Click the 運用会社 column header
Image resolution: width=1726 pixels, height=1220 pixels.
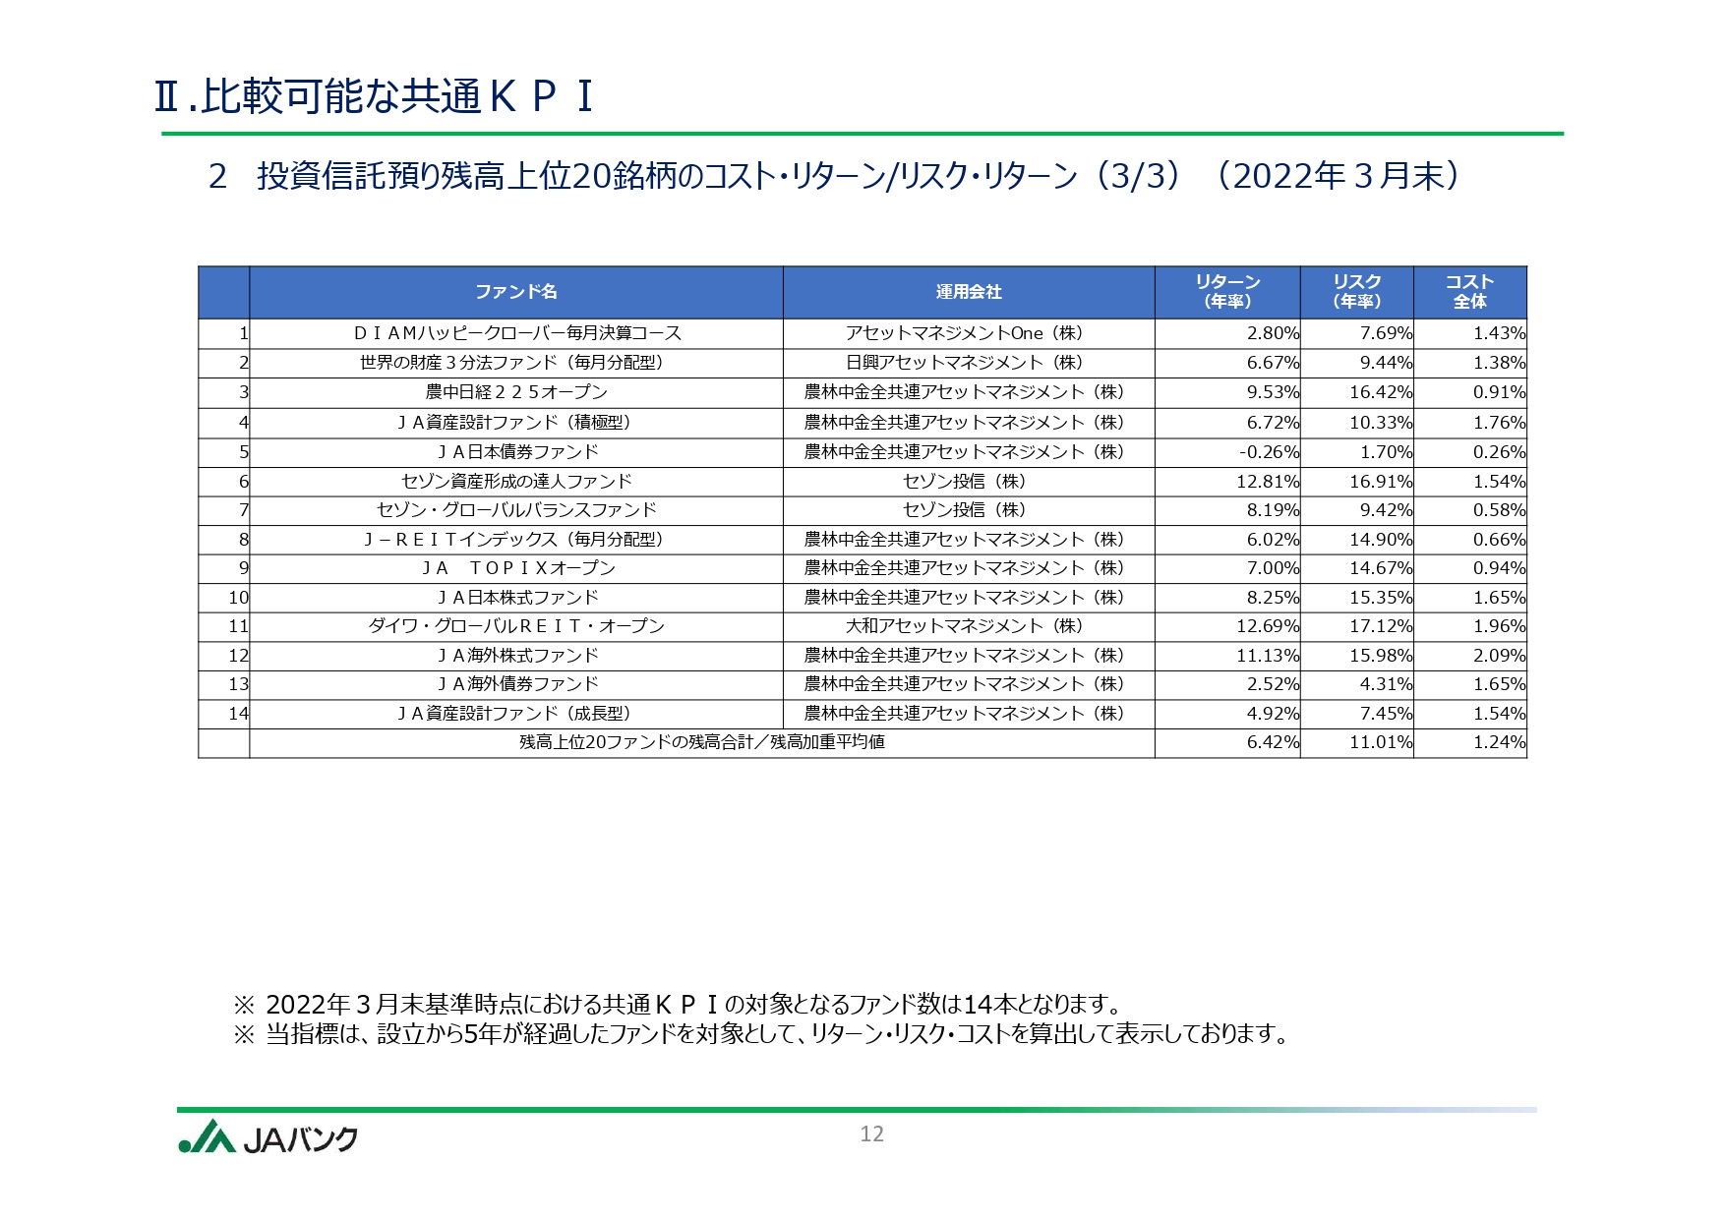click(x=969, y=292)
